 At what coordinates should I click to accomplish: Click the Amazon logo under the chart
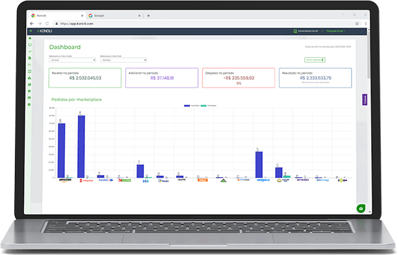pyautogui.click(x=65, y=180)
